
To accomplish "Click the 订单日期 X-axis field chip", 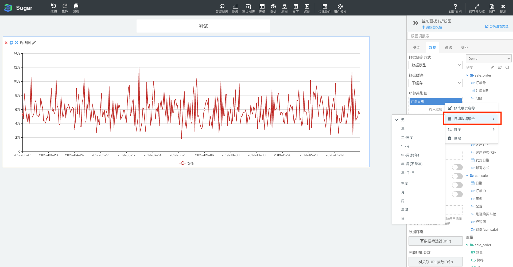I will pyautogui.click(x=436, y=102).
